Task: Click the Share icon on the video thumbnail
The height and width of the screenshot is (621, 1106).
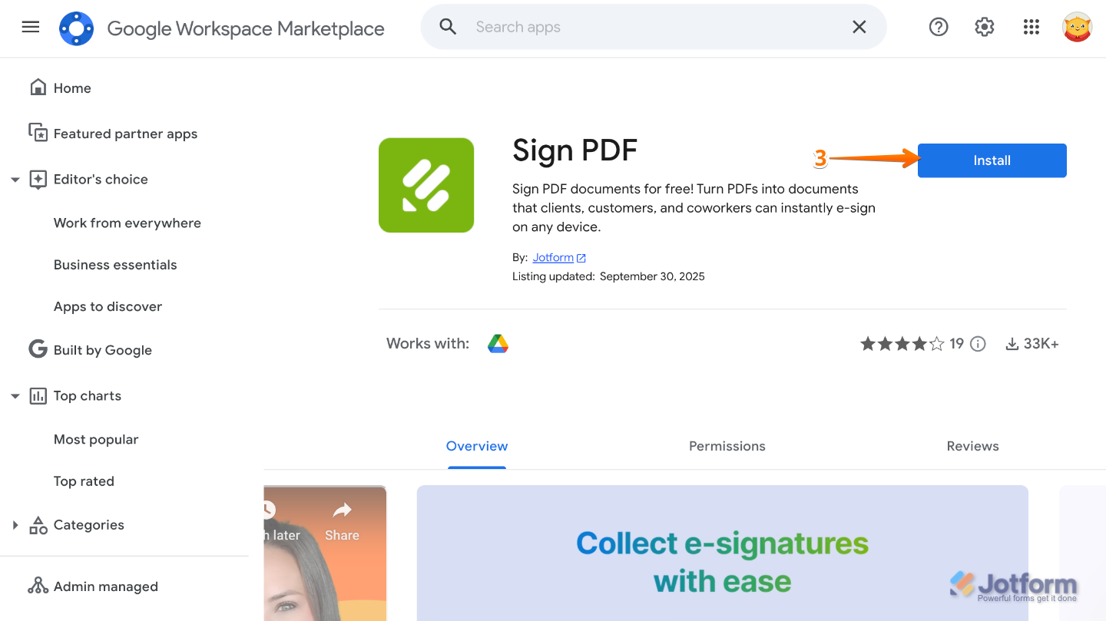Action: pyautogui.click(x=342, y=510)
